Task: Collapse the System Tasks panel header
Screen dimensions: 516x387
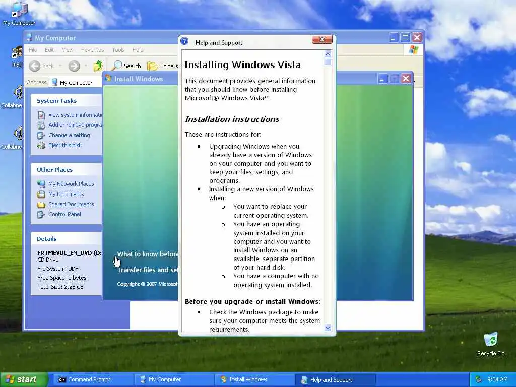Action: click(66, 101)
